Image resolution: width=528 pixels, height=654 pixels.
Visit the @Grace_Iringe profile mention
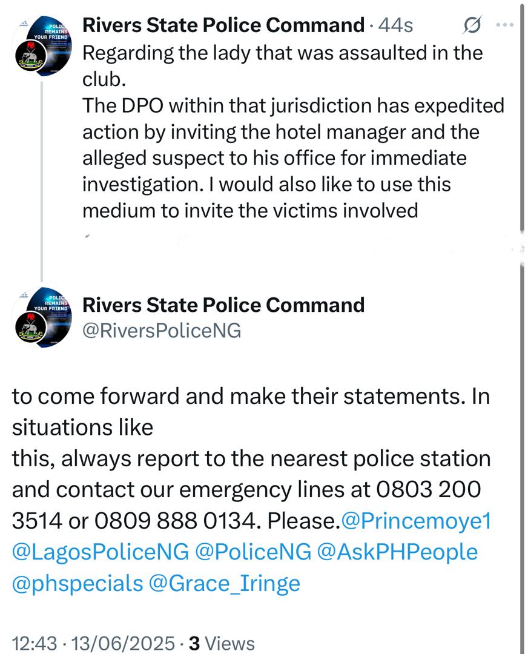pyautogui.click(x=225, y=583)
